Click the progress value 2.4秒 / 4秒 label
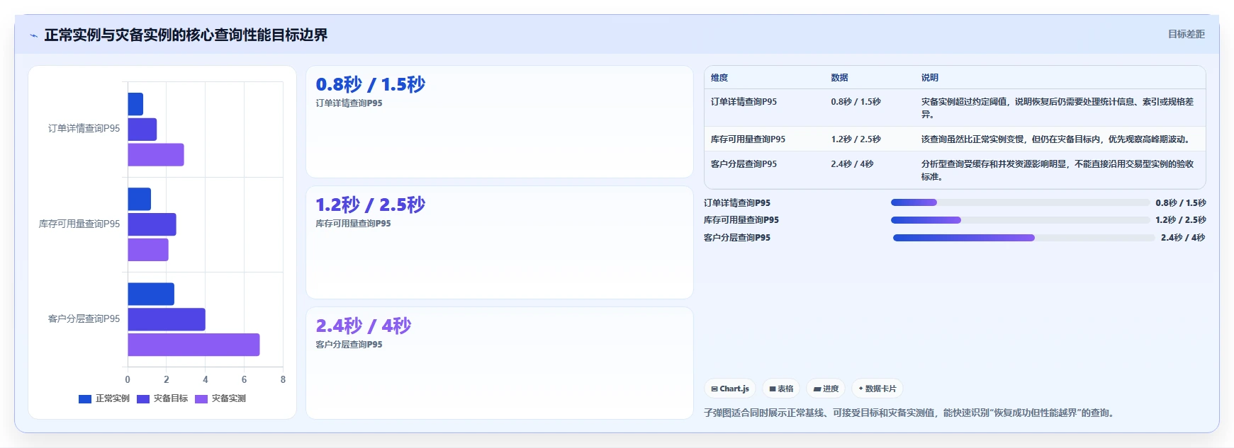 tap(1183, 238)
